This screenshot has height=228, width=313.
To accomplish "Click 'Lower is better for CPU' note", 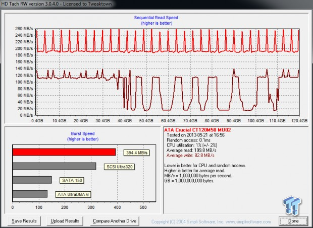I will [x=205, y=166].
